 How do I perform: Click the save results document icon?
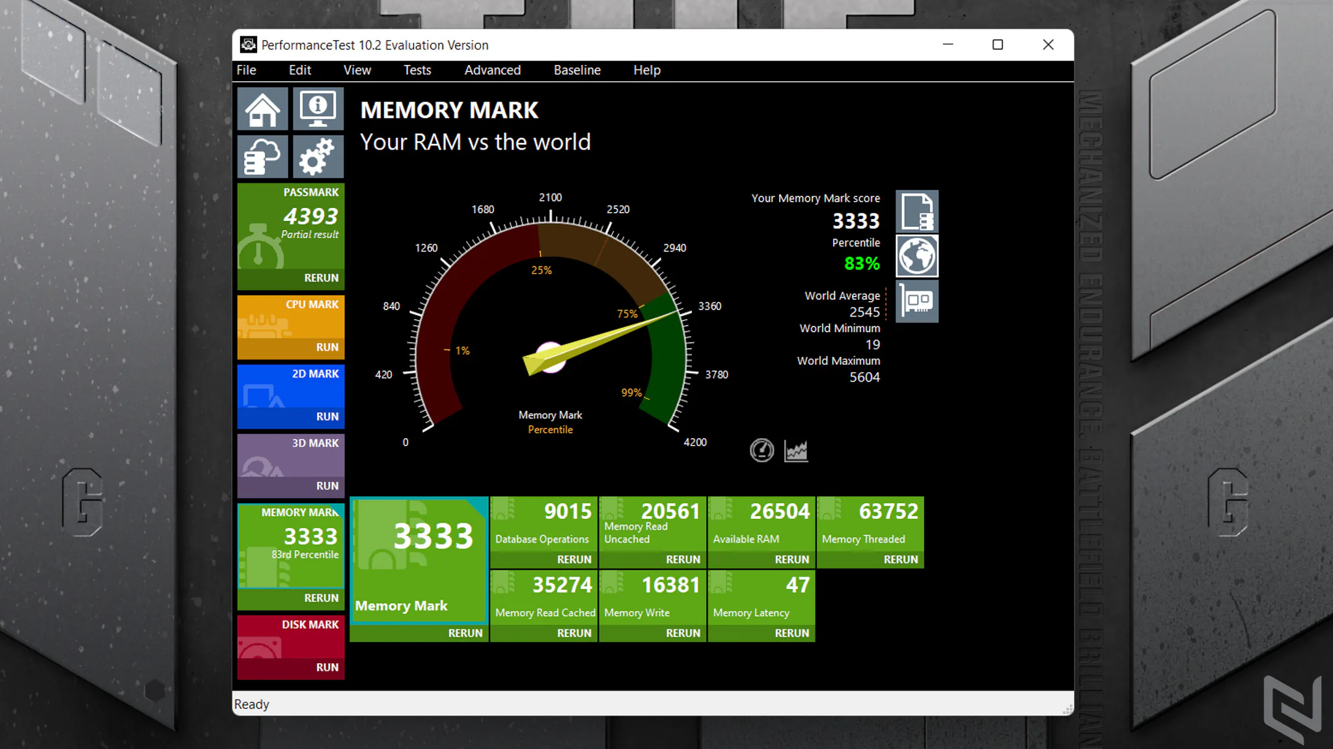(917, 211)
